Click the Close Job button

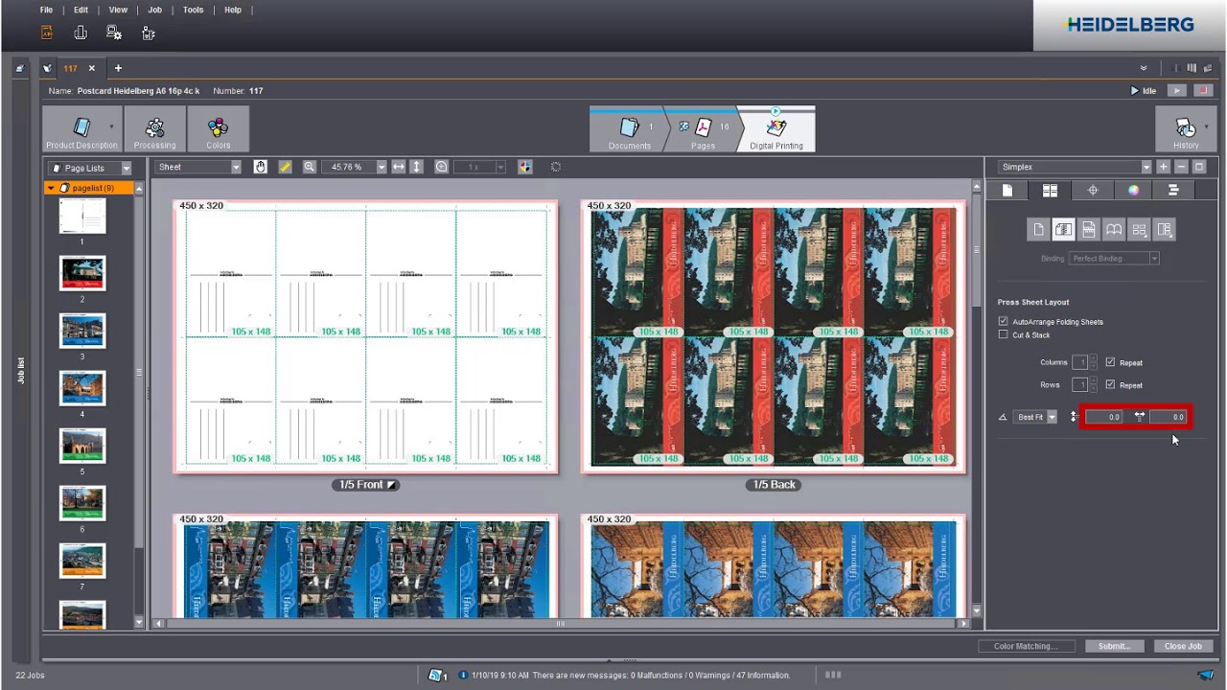pos(1183,646)
